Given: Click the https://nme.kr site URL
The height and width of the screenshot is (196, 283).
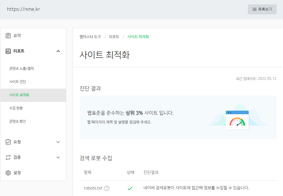Looking at the screenshot, I should (23, 9).
